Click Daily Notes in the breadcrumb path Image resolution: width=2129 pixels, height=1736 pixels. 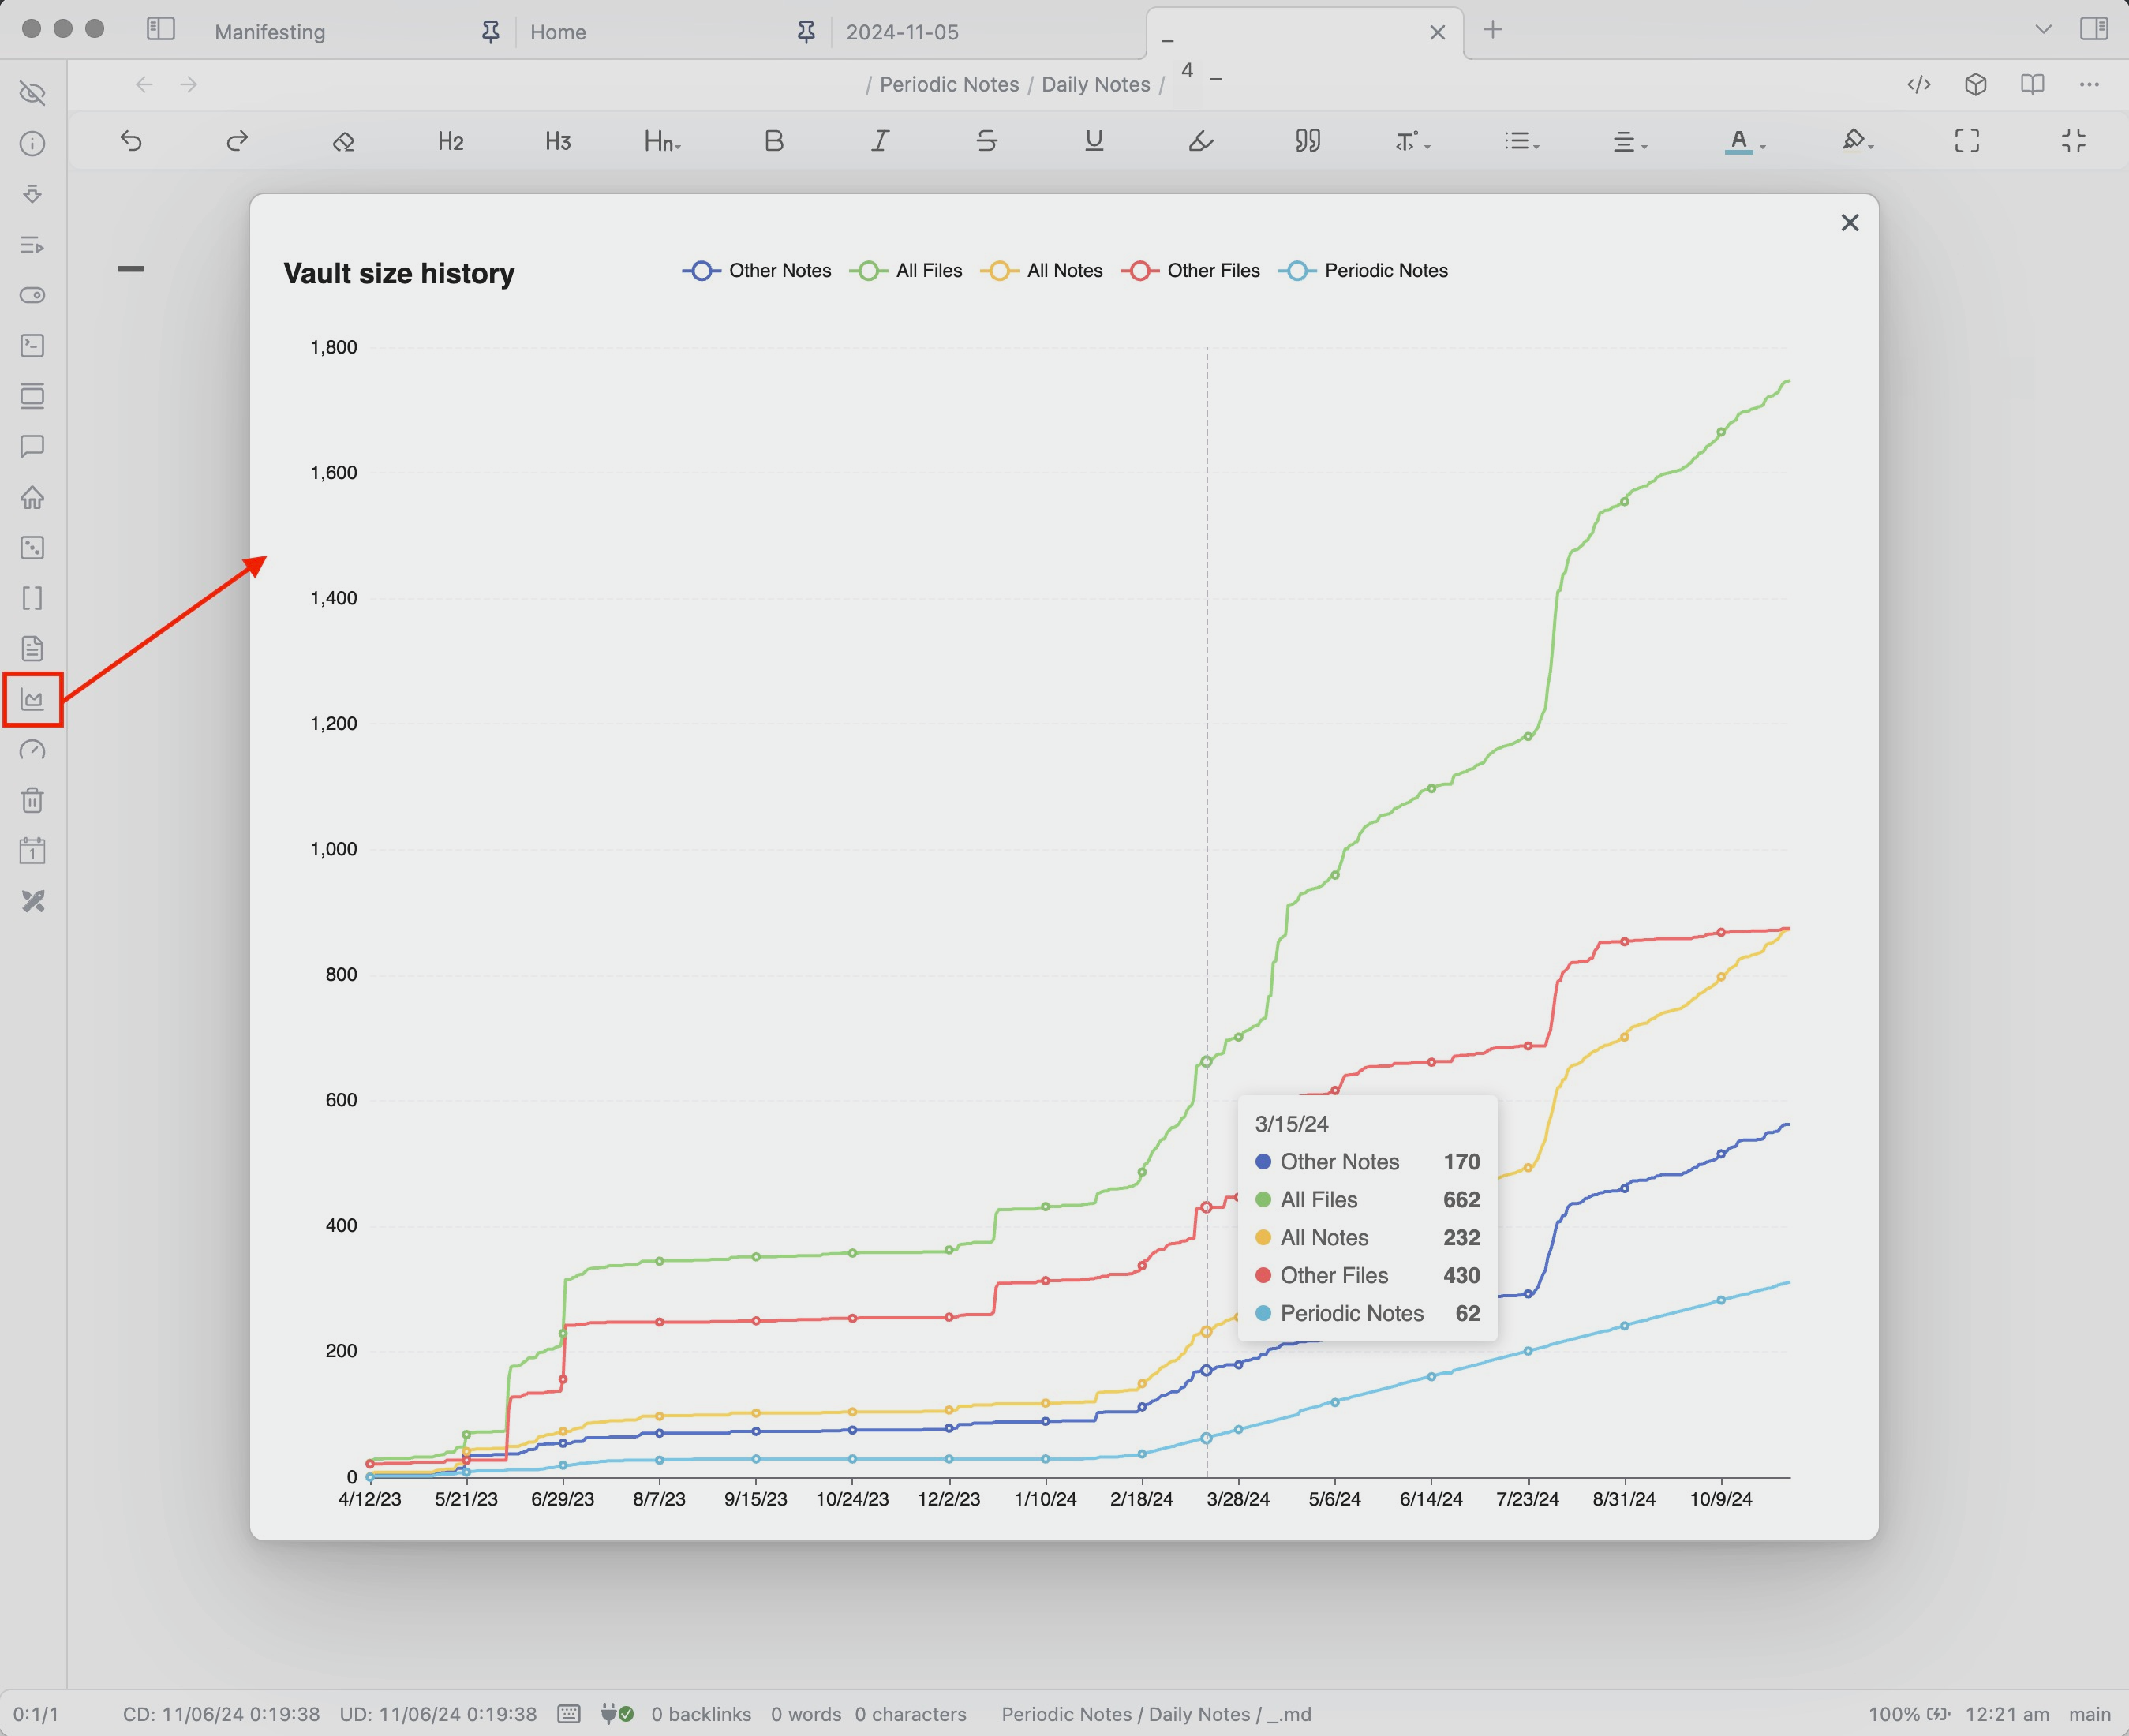(1095, 85)
